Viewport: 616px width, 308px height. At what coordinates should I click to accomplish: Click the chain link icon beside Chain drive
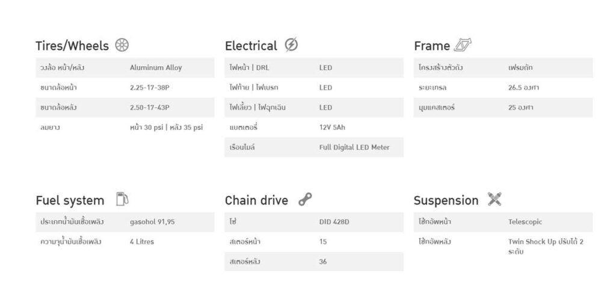click(305, 199)
